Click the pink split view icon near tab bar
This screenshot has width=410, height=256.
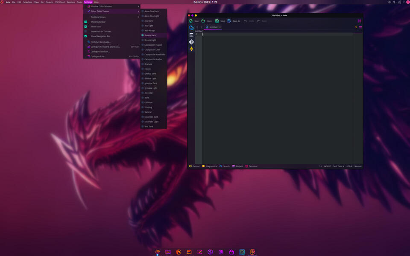pyautogui.click(x=360, y=27)
